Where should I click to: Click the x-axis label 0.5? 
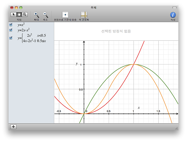pos(109,111)
